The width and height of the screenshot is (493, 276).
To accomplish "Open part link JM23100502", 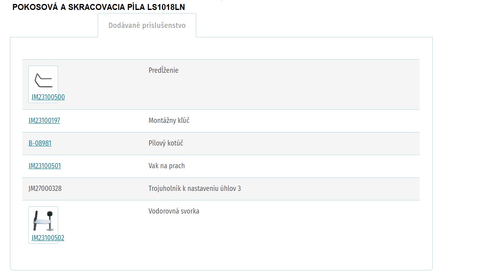I will pos(48,238).
